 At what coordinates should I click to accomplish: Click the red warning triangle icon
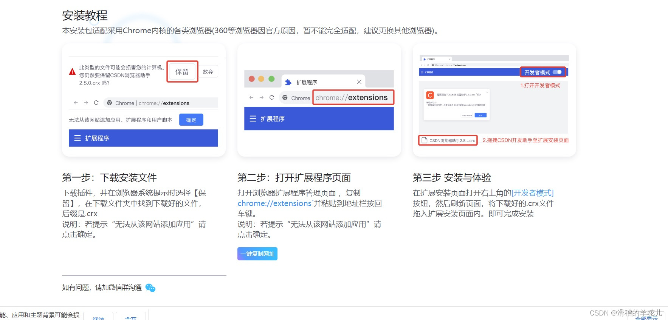[x=72, y=72]
